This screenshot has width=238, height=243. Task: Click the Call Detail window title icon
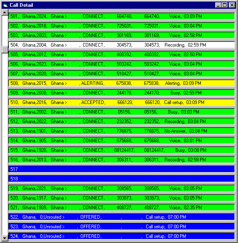[5, 5]
